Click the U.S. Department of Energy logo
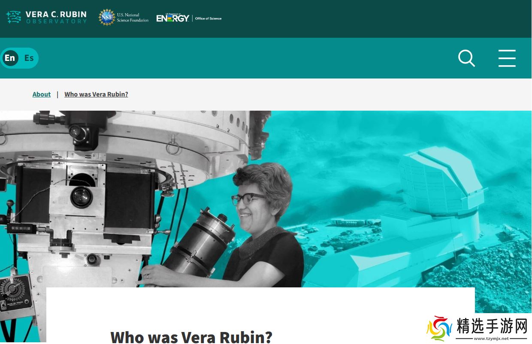This screenshot has height=344, width=532. click(173, 18)
